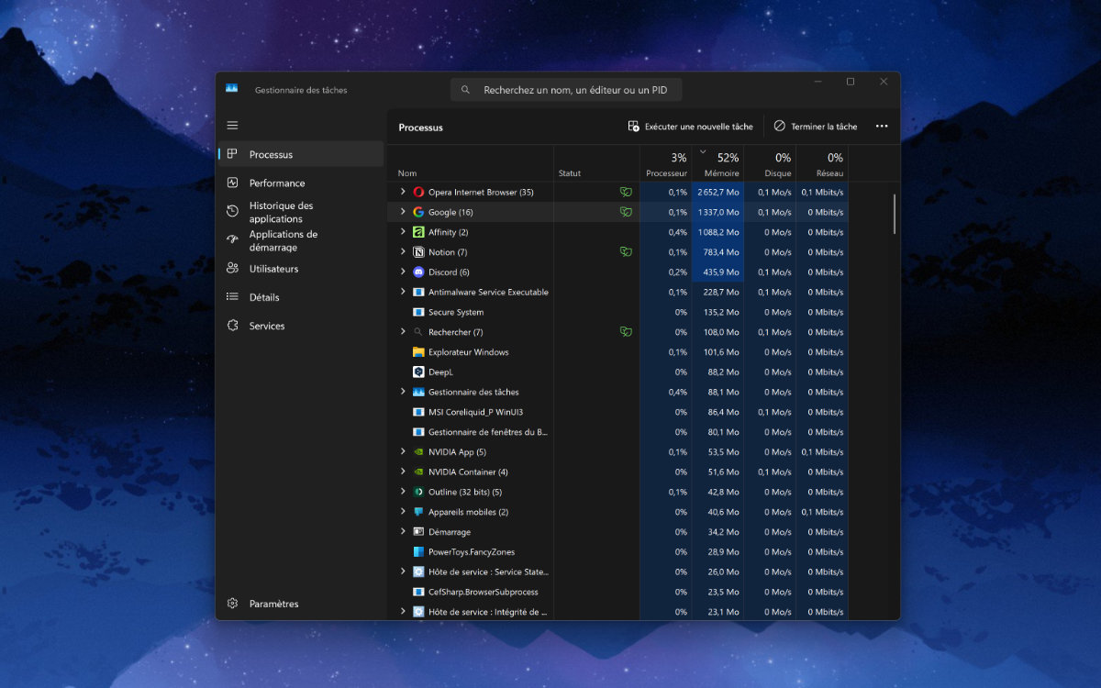Image resolution: width=1101 pixels, height=688 pixels.
Task: Click the Terminer la tâche button
Action: [x=816, y=127]
